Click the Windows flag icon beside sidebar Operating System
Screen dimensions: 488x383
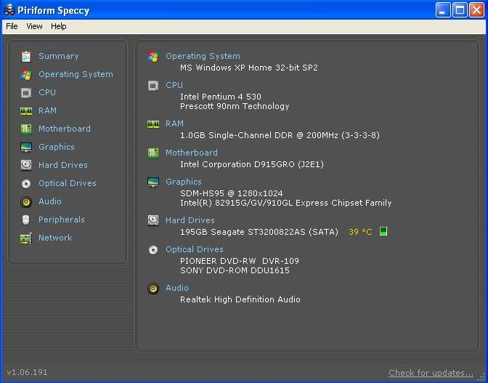point(26,75)
